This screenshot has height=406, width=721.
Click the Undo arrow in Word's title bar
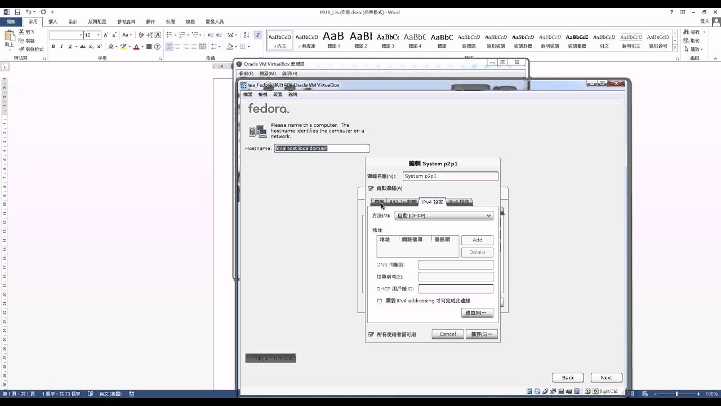(29, 12)
